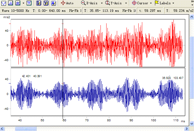Toggle the S displacement signal icon

point(39,3)
